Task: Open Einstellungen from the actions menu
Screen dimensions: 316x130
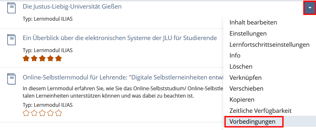Action: point(248,33)
